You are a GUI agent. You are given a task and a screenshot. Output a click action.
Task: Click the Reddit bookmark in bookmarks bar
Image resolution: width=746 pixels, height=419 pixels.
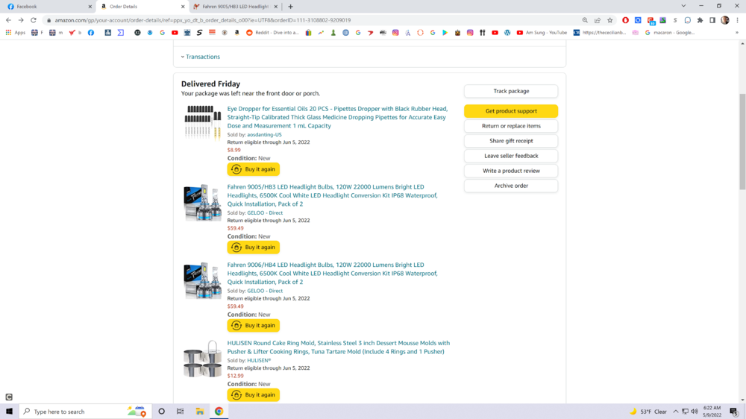click(272, 33)
